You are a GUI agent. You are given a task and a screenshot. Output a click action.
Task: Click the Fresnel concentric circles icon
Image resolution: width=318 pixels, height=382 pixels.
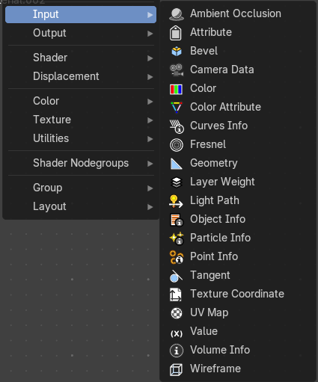click(x=177, y=145)
